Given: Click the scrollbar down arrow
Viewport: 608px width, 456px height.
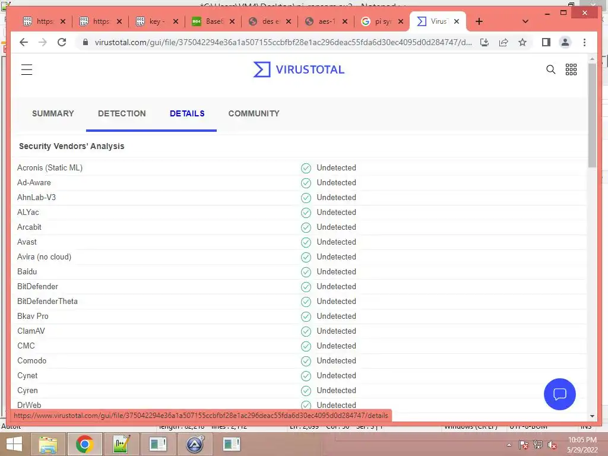Looking at the screenshot, I should point(592,416).
